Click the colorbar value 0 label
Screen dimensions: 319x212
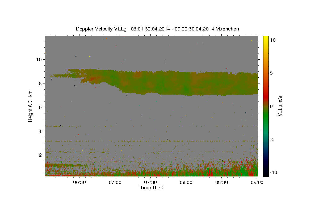pyautogui.click(x=271, y=106)
